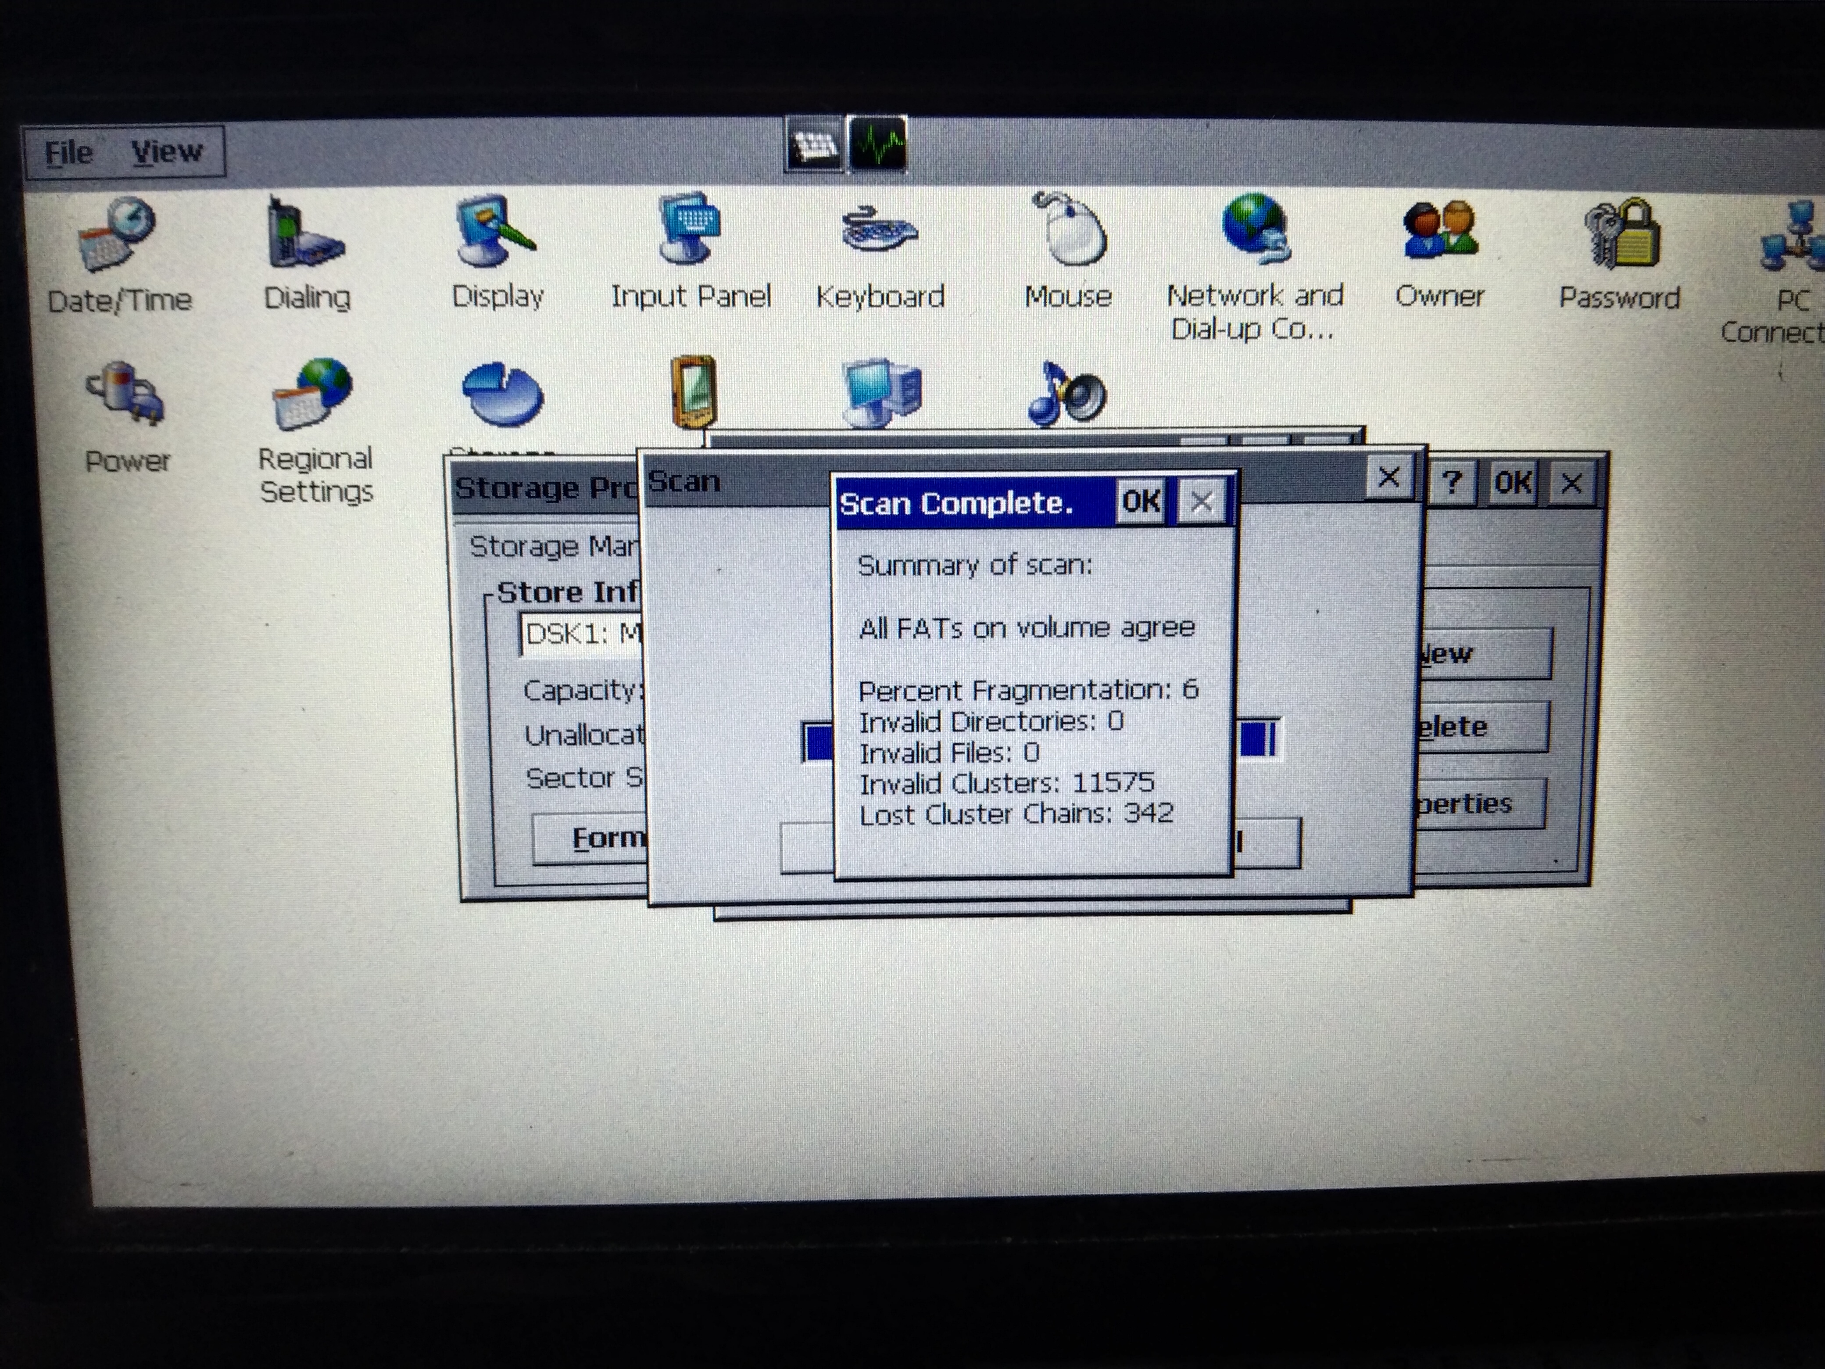
Task: Open the File menu
Action: point(68,153)
